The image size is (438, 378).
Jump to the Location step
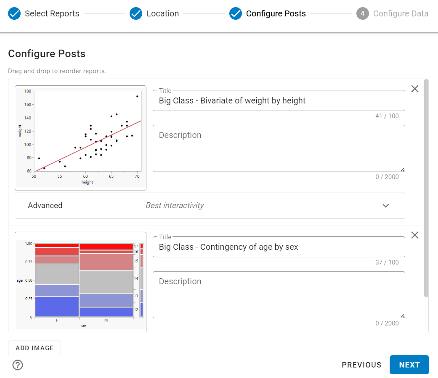162,14
